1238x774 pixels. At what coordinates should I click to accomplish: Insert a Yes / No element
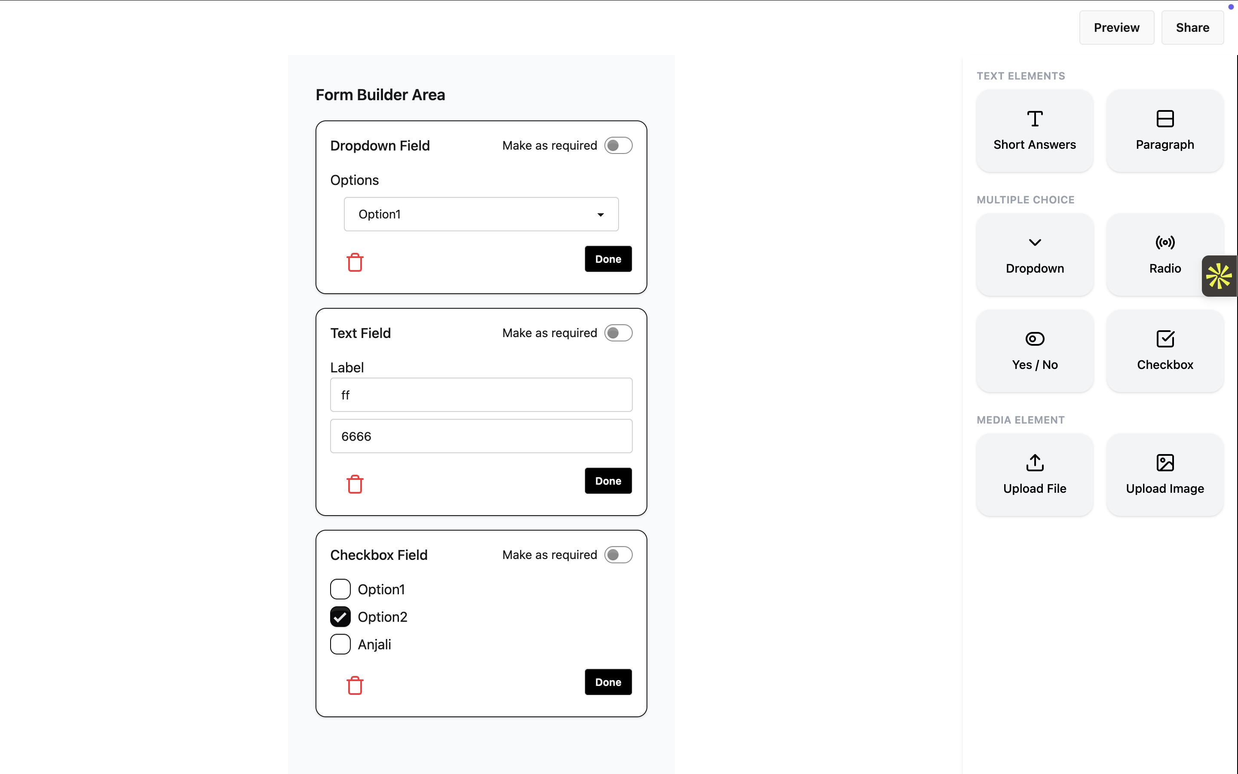[1034, 351]
